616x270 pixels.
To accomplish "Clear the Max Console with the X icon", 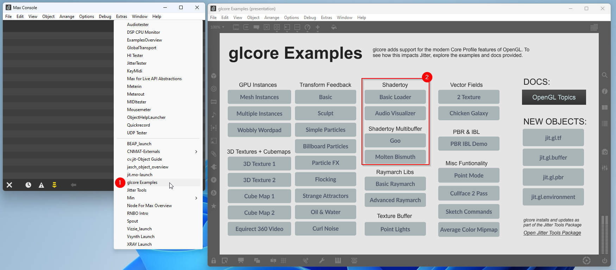I will click(10, 185).
